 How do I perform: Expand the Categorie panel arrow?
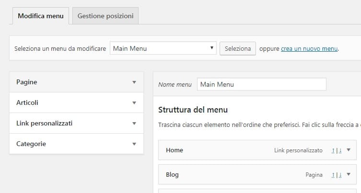[x=134, y=144]
